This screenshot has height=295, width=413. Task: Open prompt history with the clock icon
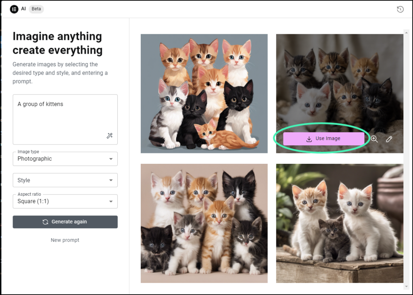point(400,9)
